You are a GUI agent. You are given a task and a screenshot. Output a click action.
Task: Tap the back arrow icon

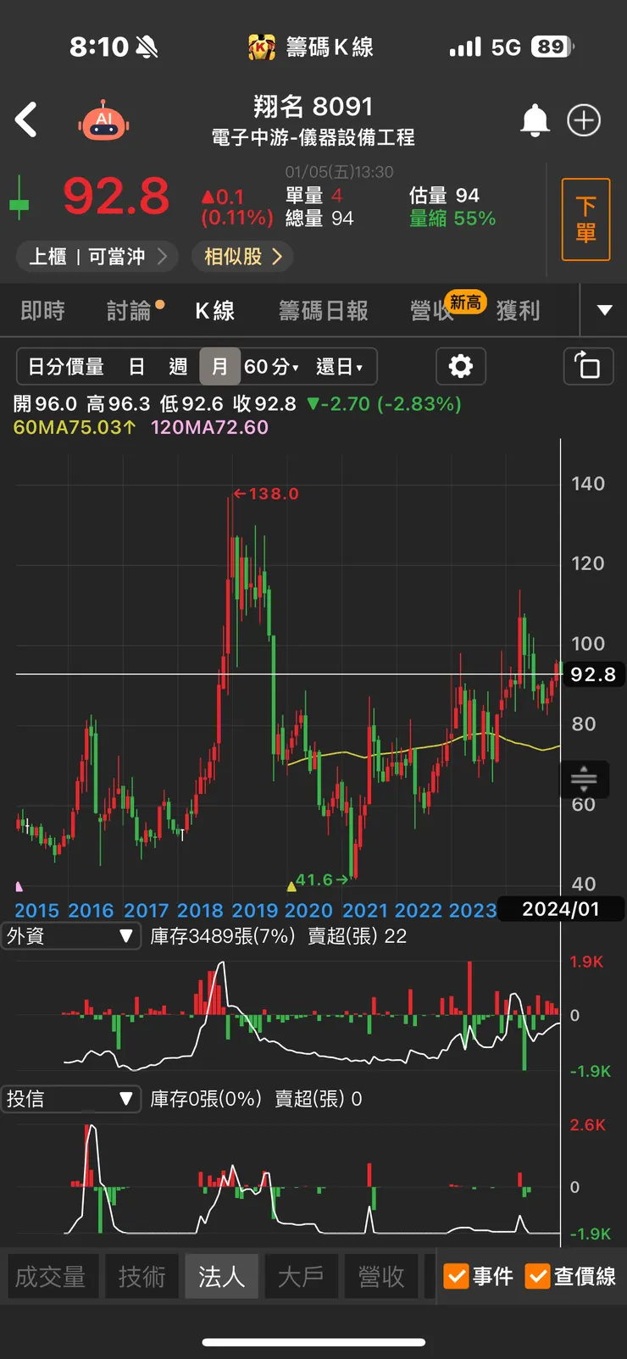[26, 119]
